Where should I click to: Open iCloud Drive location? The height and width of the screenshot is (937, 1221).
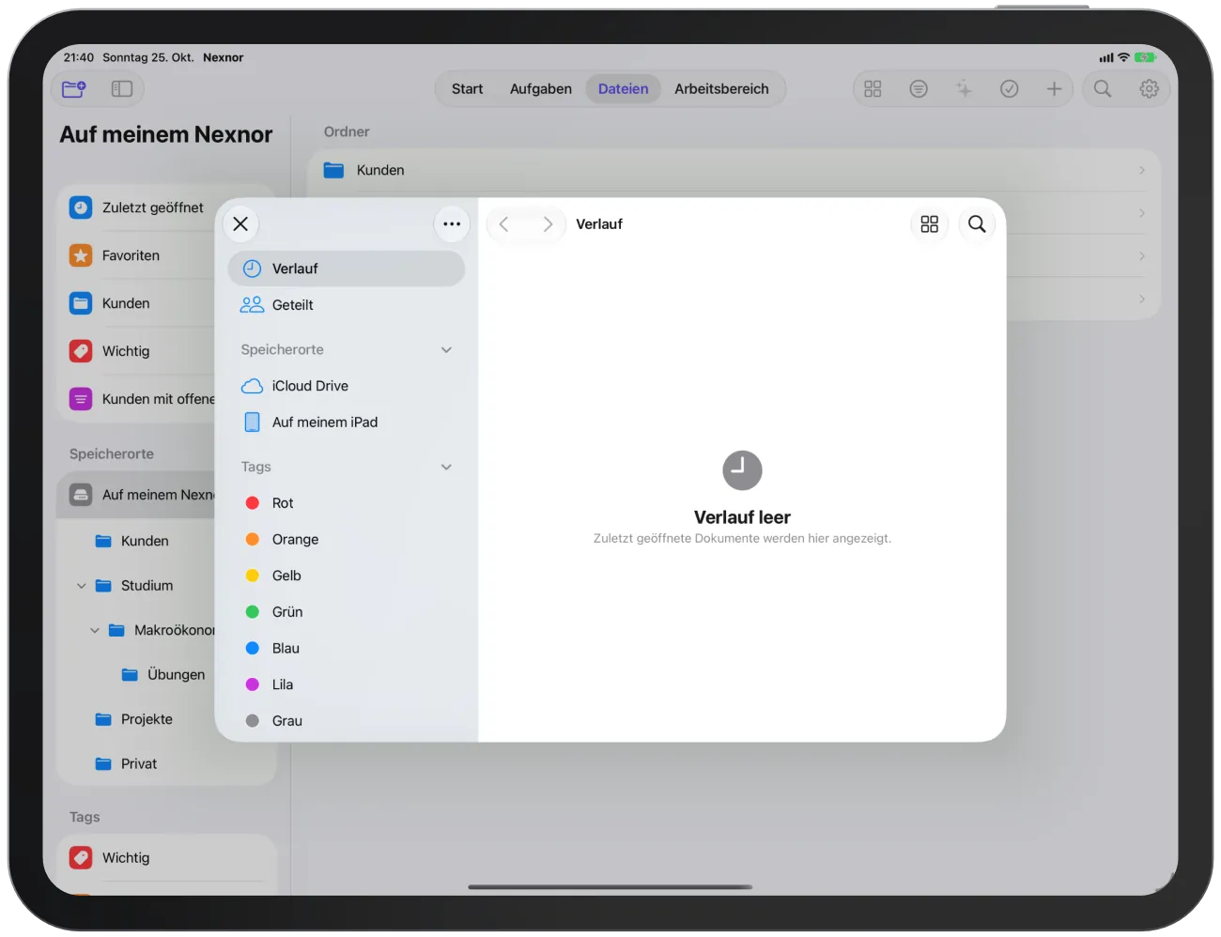pyautogui.click(x=347, y=386)
